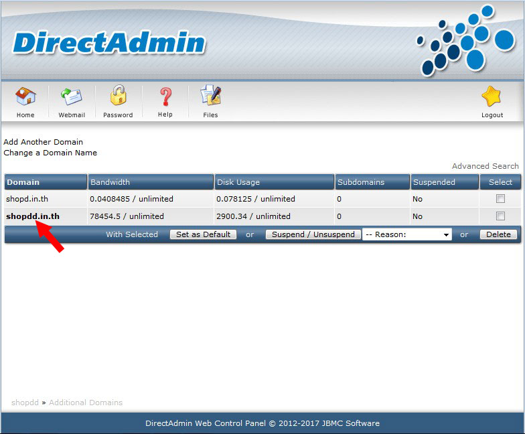Click the Logout star icon

492,96
